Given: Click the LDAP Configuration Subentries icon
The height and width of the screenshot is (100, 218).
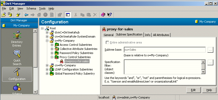Looking at the screenshot, I should [x=52, y=69].
